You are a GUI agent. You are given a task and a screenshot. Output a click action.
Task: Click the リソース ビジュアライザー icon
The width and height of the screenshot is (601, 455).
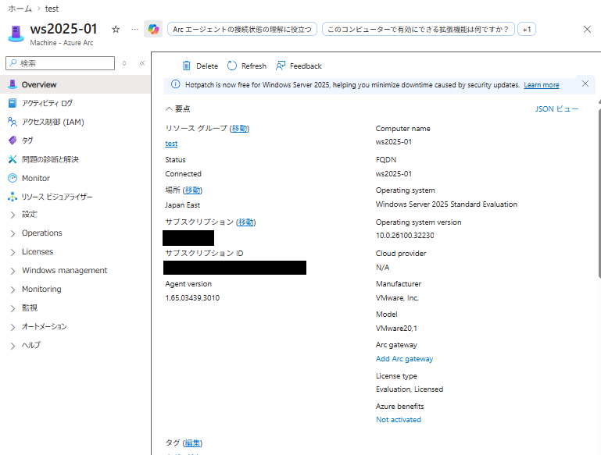pyautogui.click(x=13, y=197)
